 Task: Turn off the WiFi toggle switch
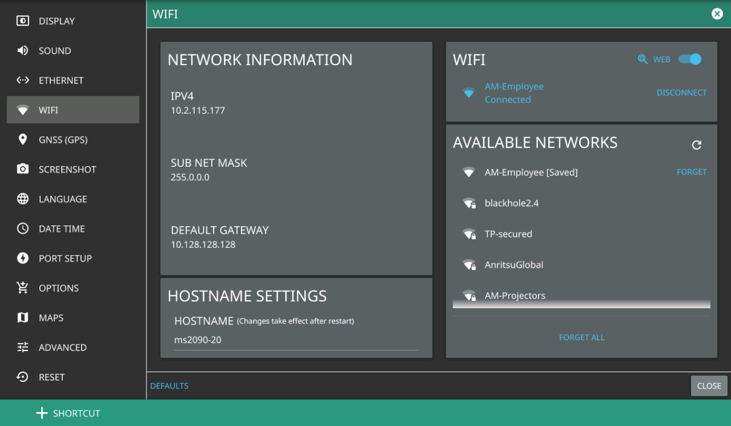coord(690,59)
